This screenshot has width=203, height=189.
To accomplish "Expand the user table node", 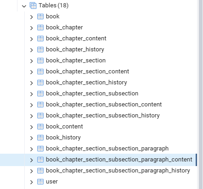I will point(32,182).
